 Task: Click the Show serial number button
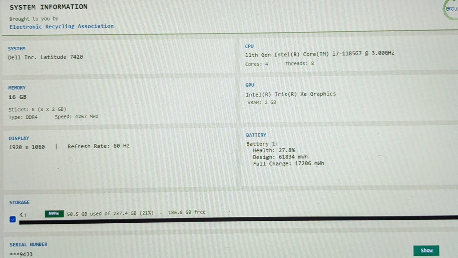(426, 251)
